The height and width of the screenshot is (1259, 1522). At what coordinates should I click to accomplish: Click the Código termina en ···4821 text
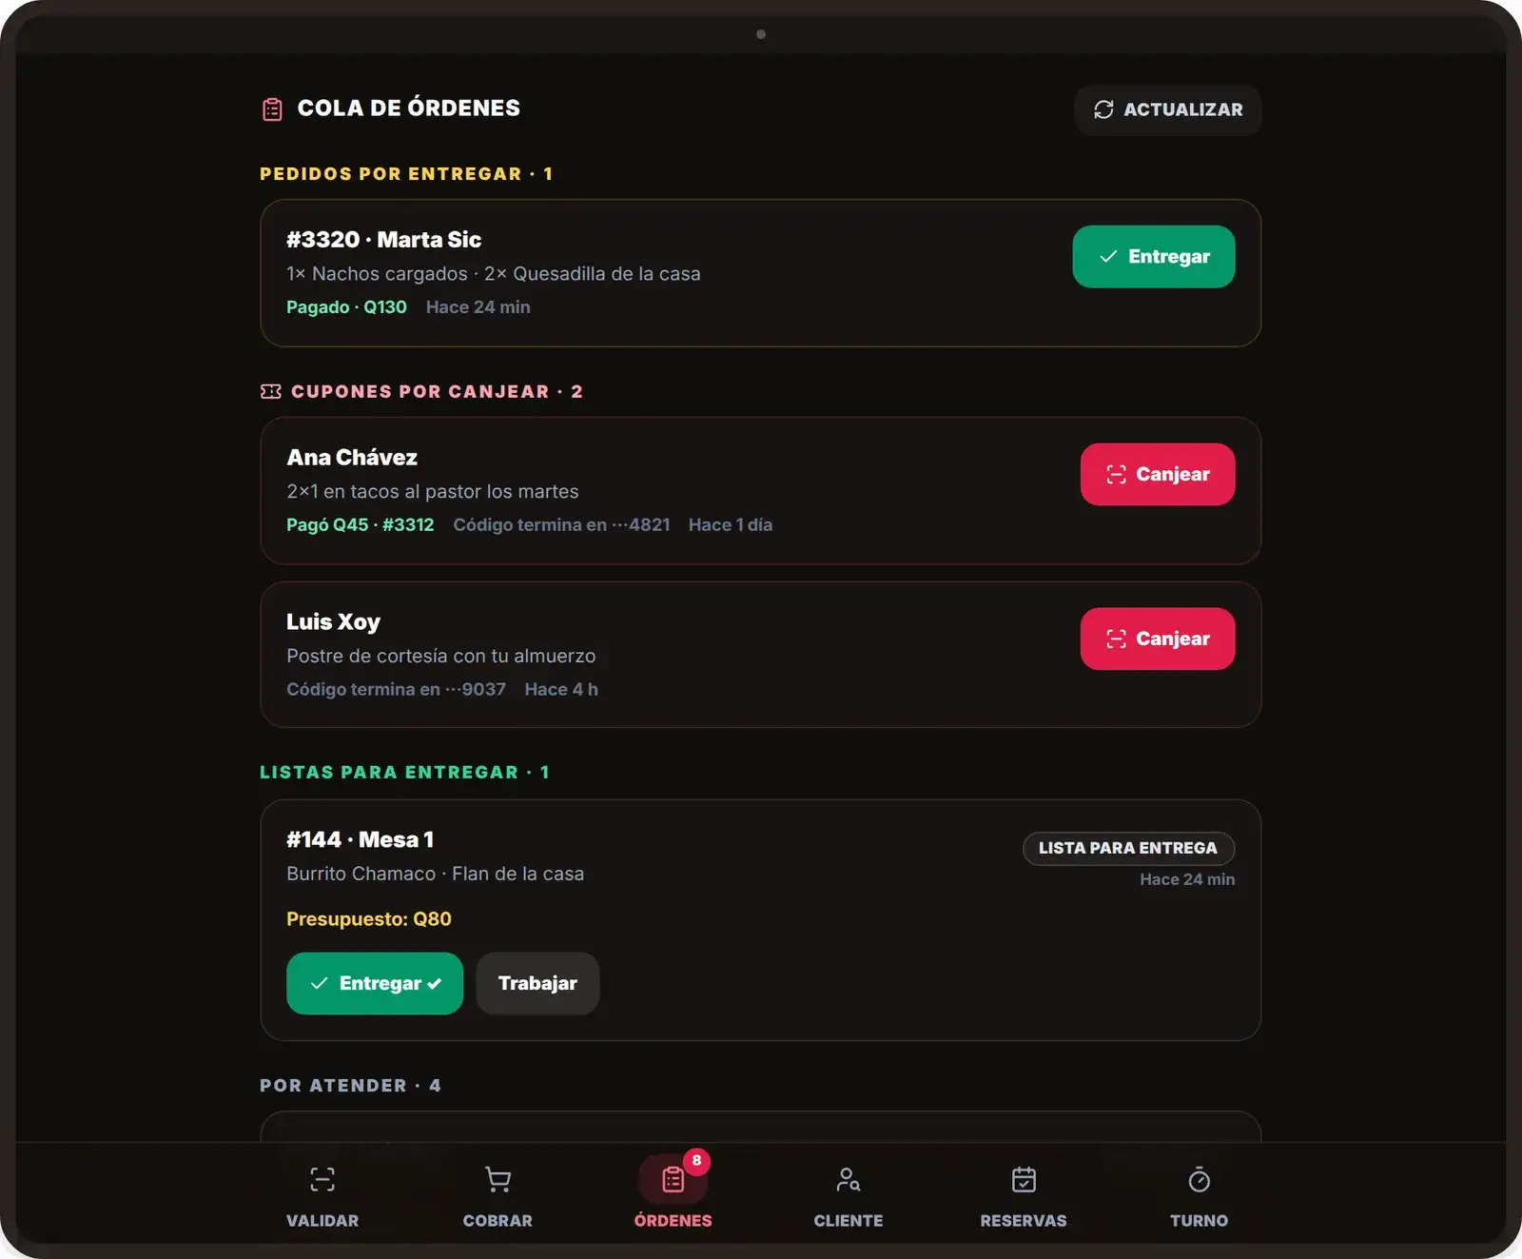(561, 524)
